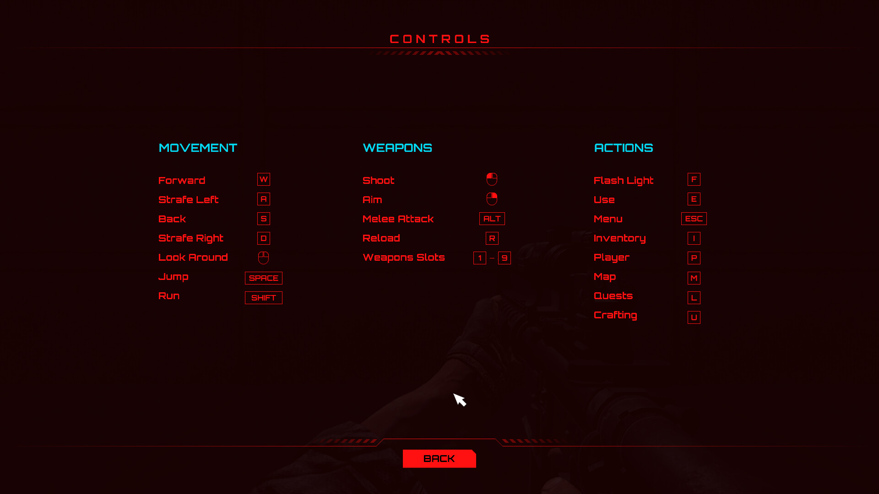Click the WEAPONS section header
This screenshot has width=879, height=494.
(397, 148)
